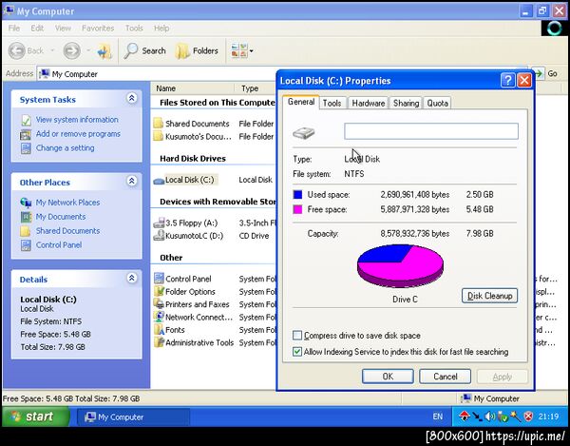Image resolution: width=570 pixels, height=446 pixels.
Task: Click the magenta Free space color swatch
Action: pos(297,209)
